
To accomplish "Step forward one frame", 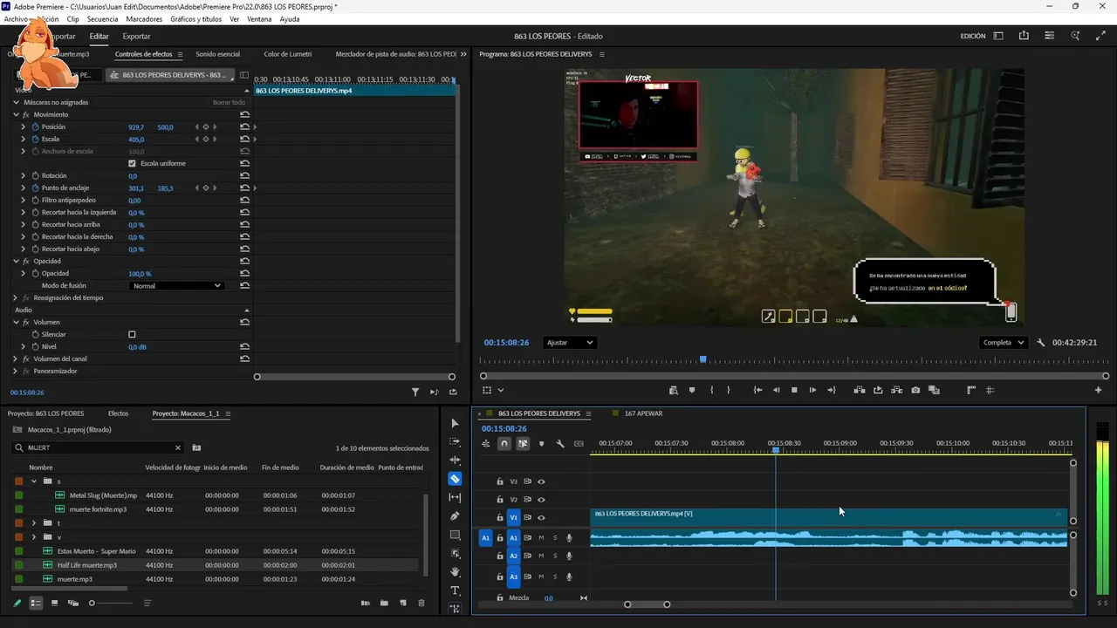I will click(812, 390).
